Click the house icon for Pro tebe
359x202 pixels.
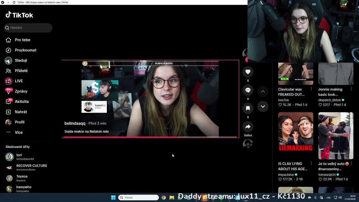tap(8, 40)
